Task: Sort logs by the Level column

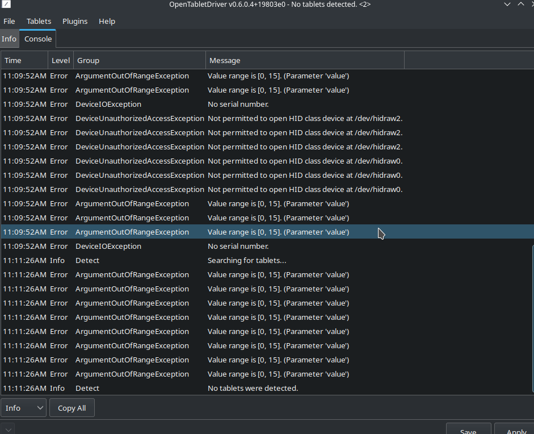Action: point(60,60)
